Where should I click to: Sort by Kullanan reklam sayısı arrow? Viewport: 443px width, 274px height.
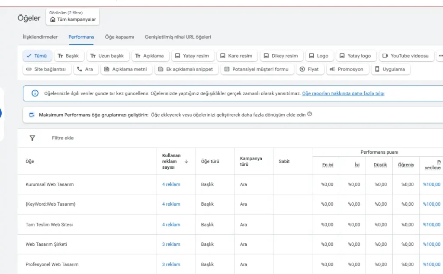tap(186, 161)
